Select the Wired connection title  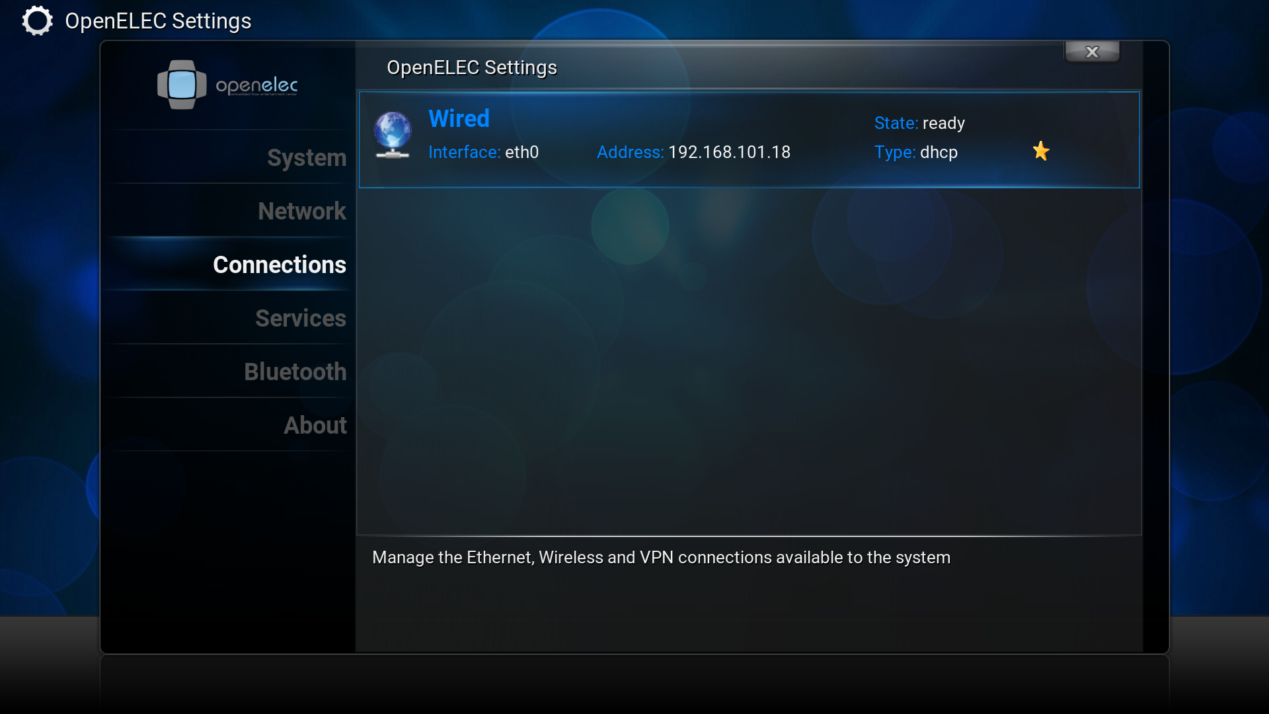pos(459,119)
